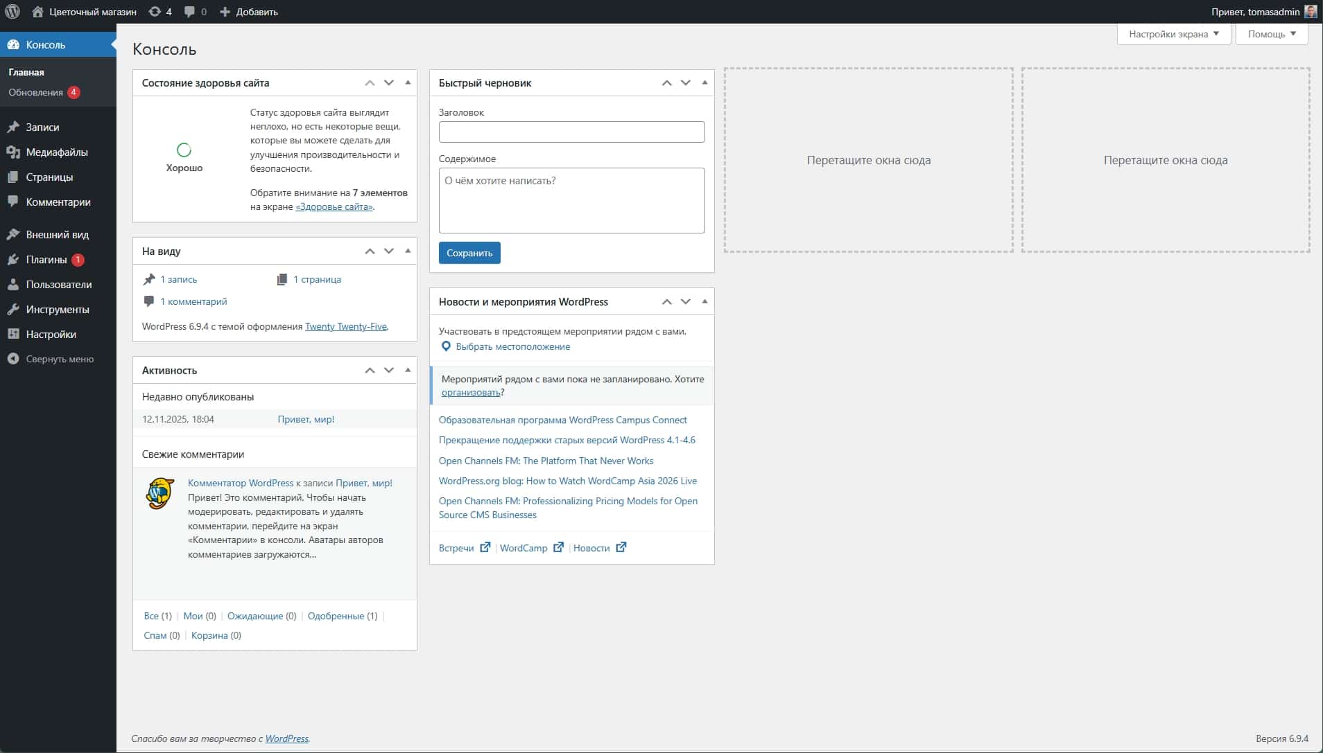Click the pin icon beside Записи

pyautogui.click(x=13, y=127)
